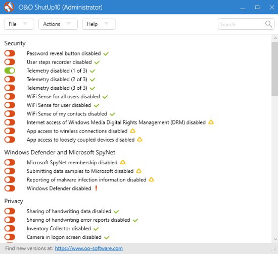Screen dimensions: 278x254
Task: Toggle Windows Defender disabled switch
Action: tap(10, 188)
